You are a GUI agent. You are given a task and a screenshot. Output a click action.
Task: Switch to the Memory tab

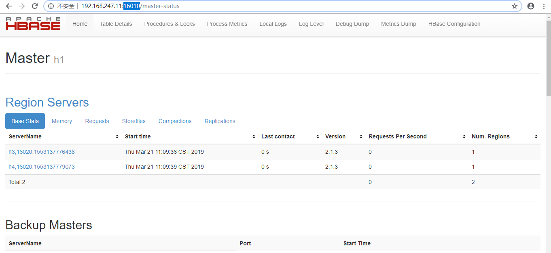(61, 121)
